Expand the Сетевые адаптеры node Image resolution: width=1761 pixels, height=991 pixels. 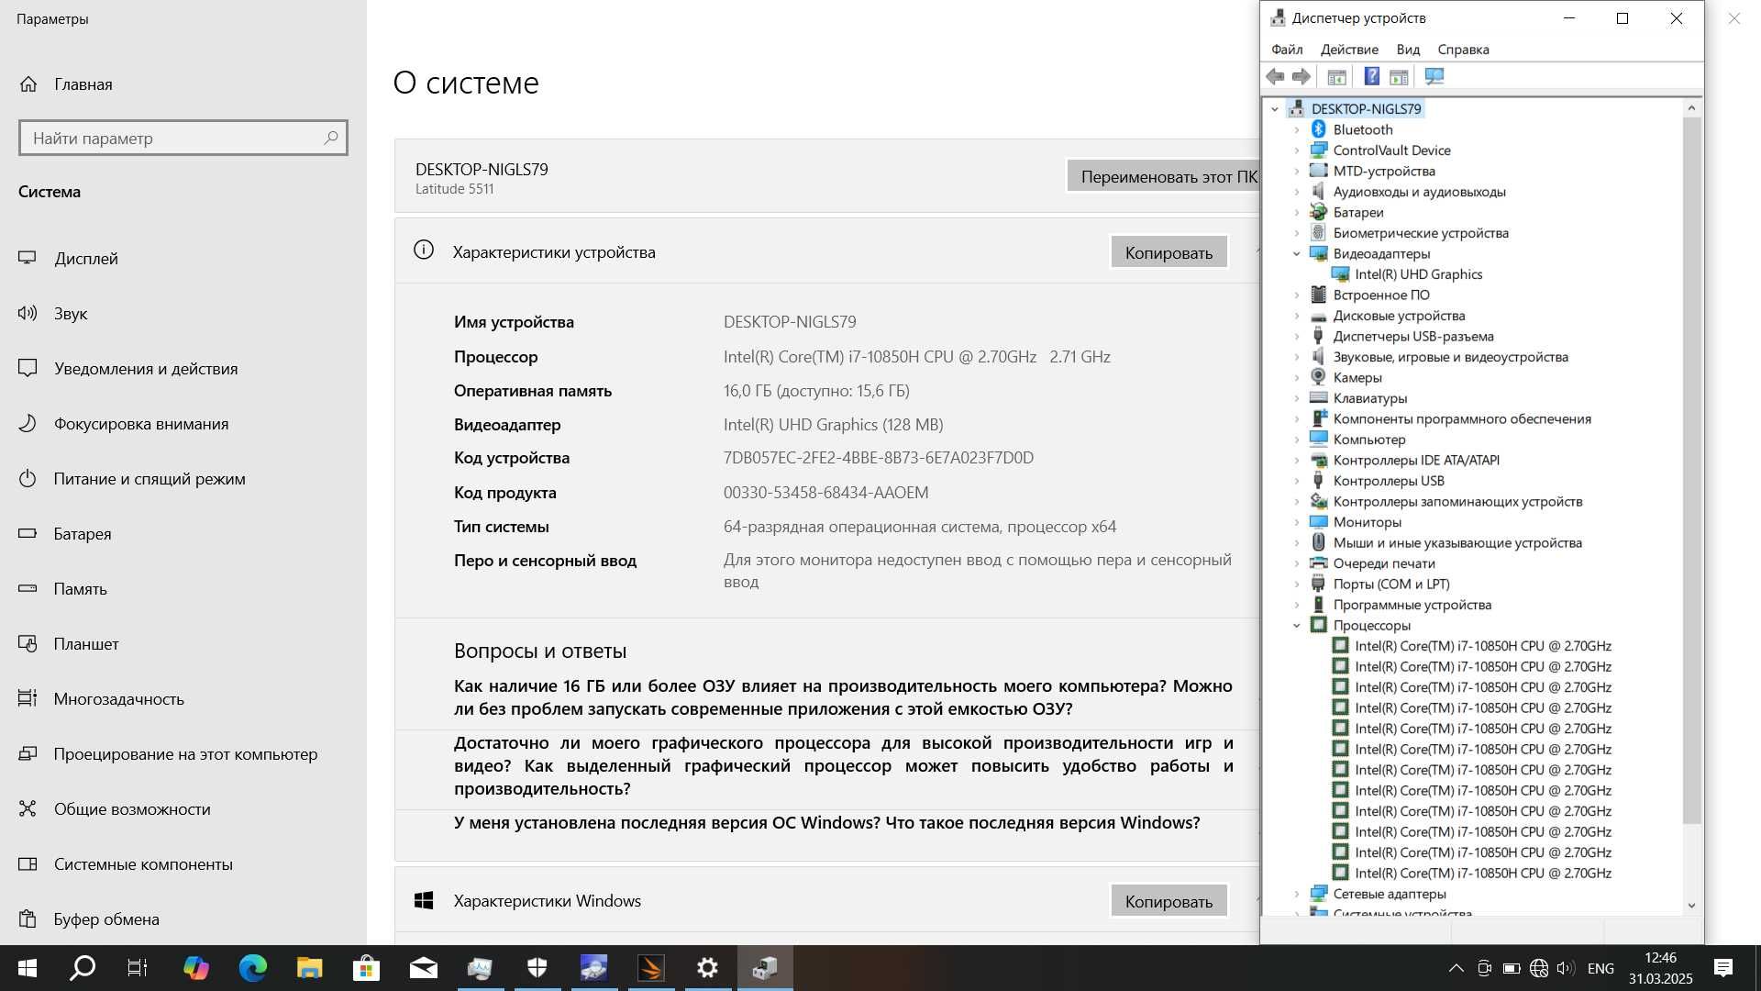pos(1297,894)
